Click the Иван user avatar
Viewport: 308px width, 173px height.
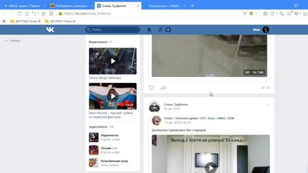tap(266, 30)
